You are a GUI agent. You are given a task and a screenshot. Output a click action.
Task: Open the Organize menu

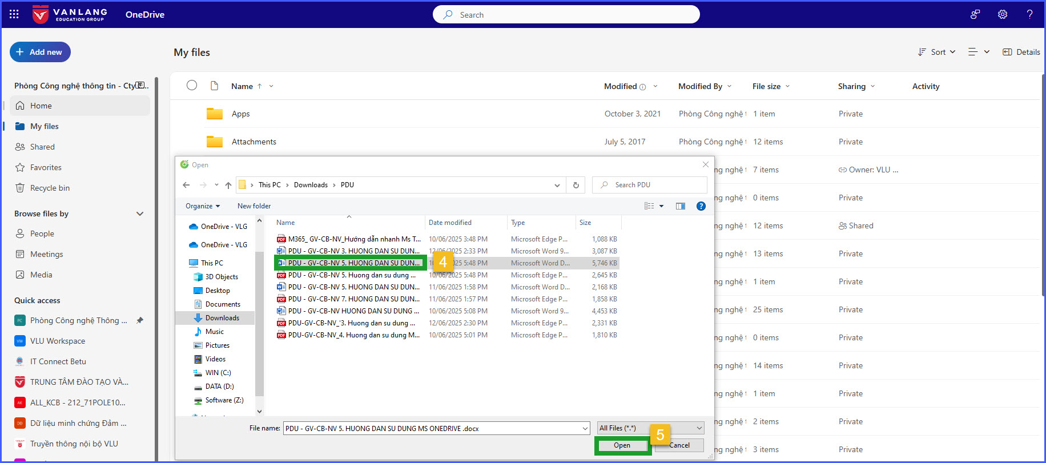pos(203,206)
